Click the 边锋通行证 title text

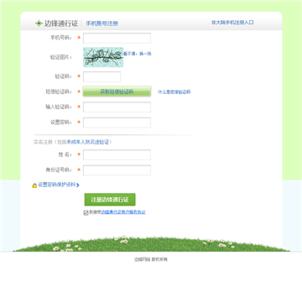tap(61, 23)
